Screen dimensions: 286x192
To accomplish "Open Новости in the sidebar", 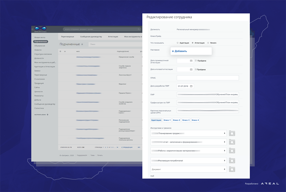I will [x=38, y=50].
